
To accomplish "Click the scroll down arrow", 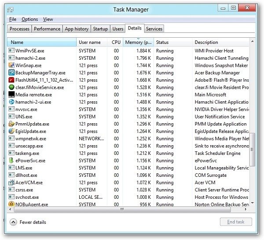I will tap(252, 203).
